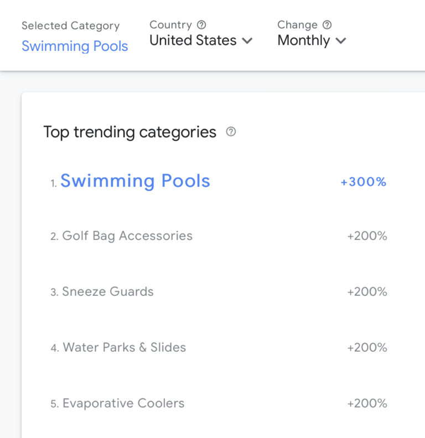Click help icon next to Country
The height and width of the screenshot is (438, 425).
point(202,25)
